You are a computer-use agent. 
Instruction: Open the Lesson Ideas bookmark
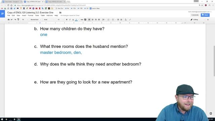pyautogui.click(x=95, y=8)
